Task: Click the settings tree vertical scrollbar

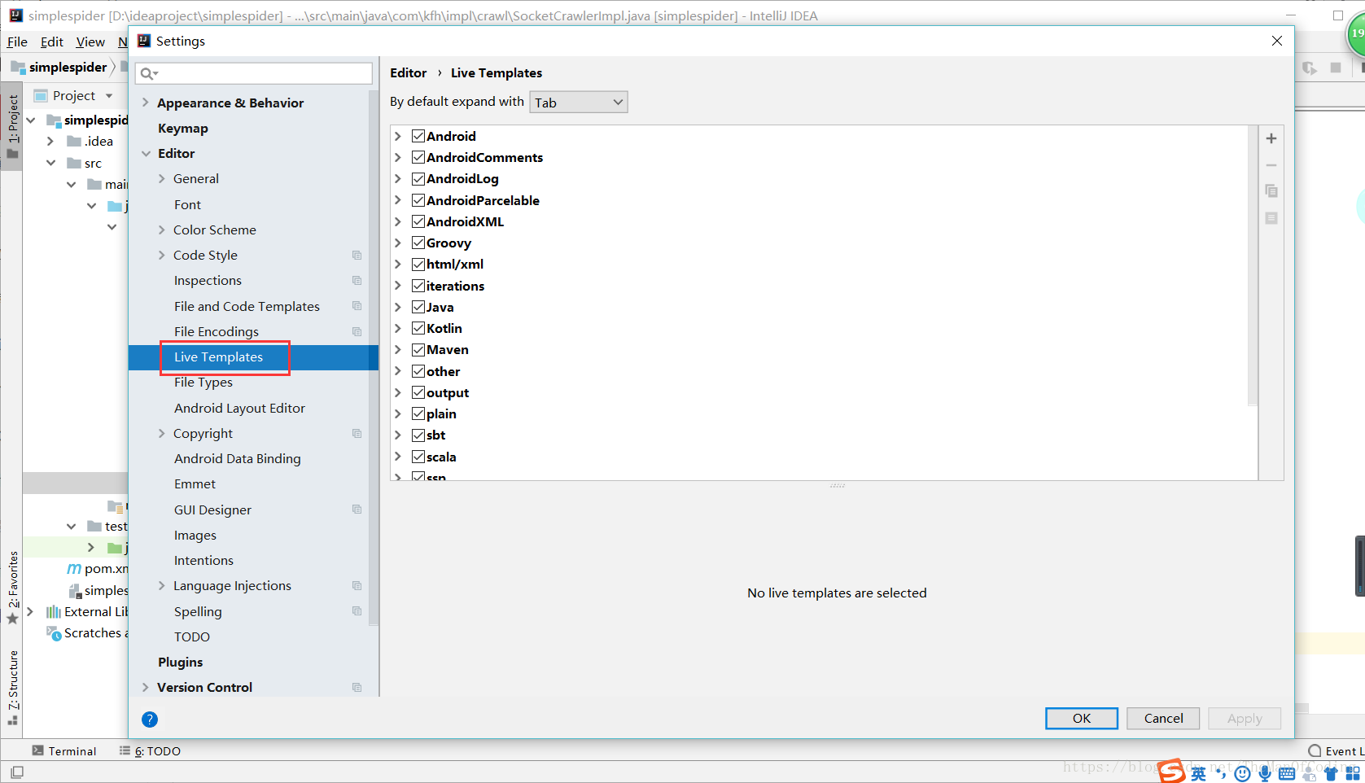Action: (x=374, y=358)
